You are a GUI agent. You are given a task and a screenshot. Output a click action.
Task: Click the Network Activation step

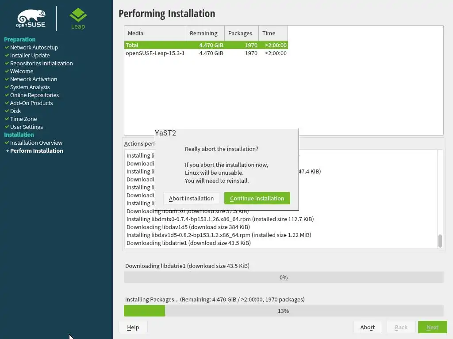click(x=34, y=79)
